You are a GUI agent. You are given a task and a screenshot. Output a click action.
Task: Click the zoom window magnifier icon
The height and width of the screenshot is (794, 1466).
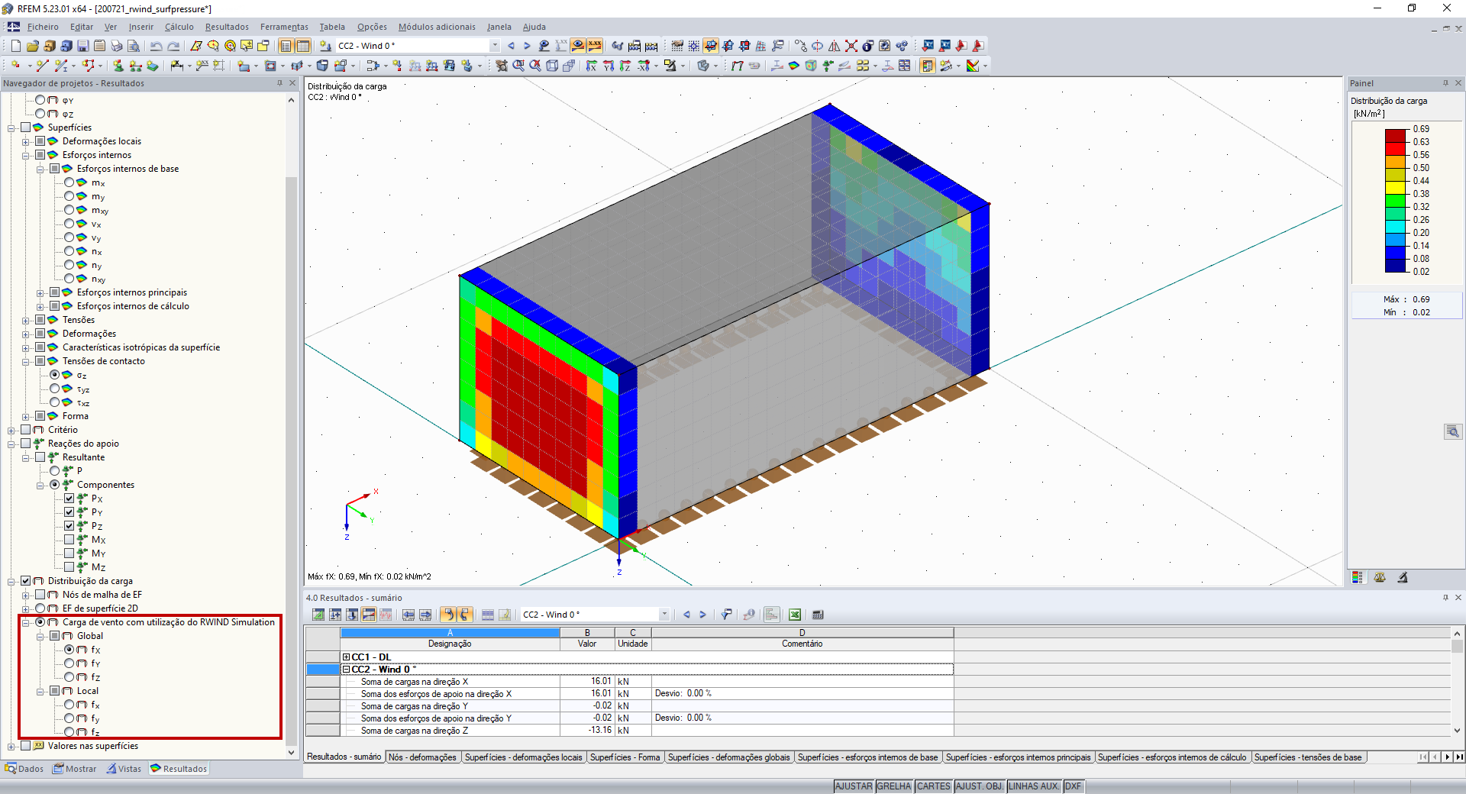pos(518,66)
